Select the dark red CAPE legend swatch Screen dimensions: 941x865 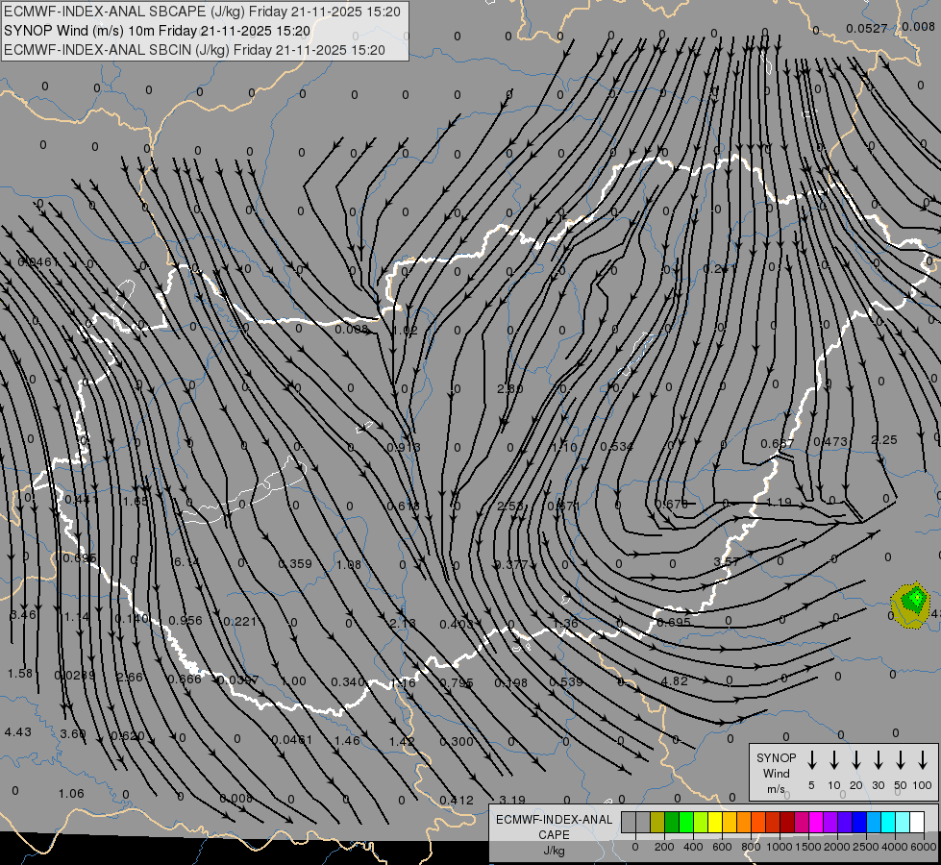[787, 823]
